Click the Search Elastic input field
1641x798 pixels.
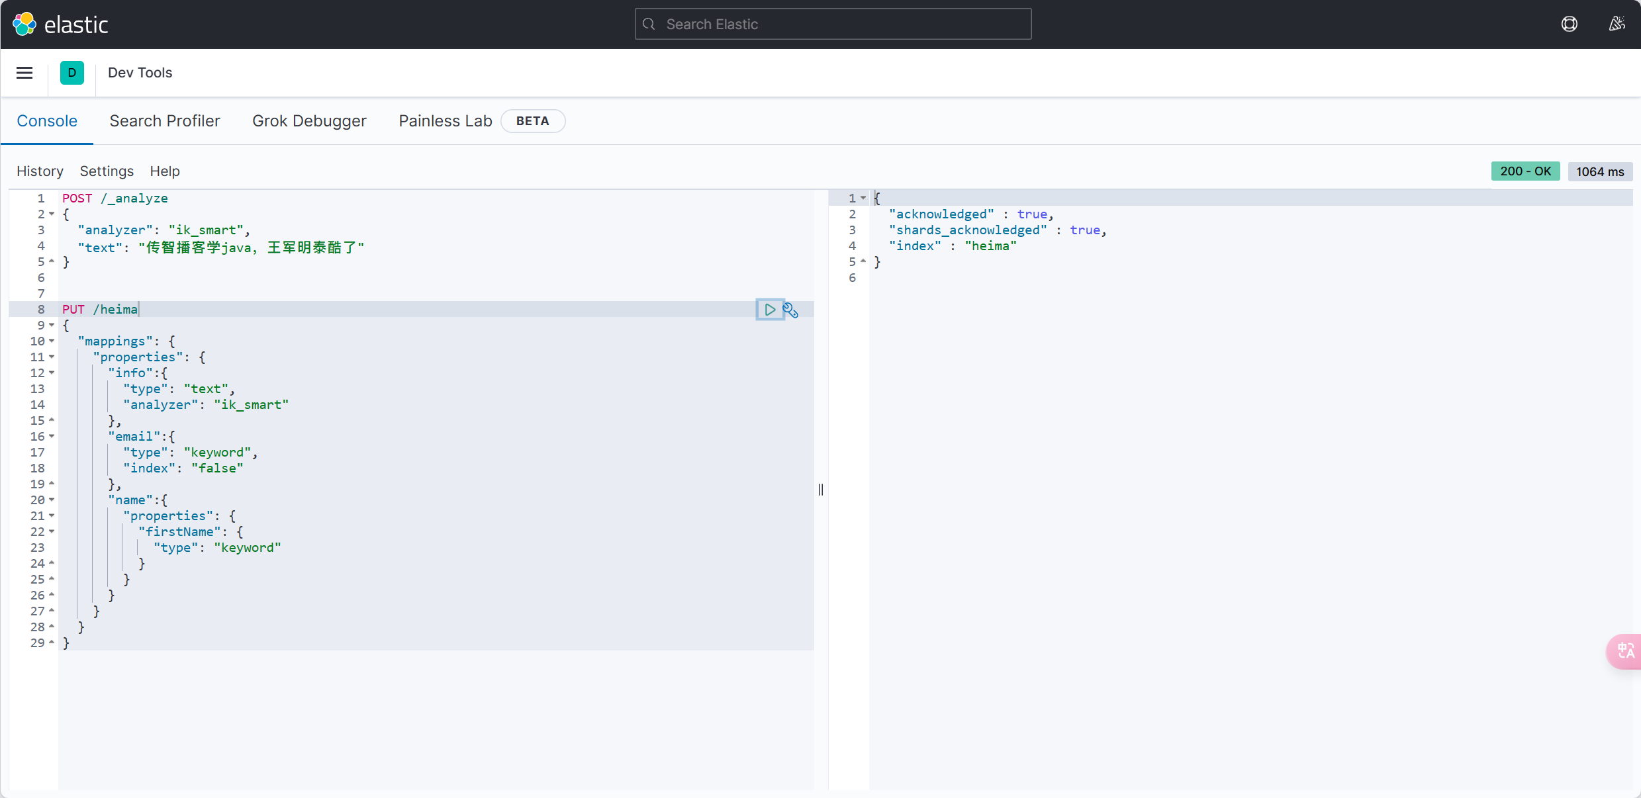(833, 24)
